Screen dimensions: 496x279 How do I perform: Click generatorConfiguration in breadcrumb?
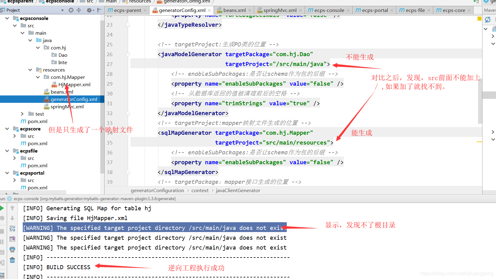pyautogui.click(x=157, y=191)
